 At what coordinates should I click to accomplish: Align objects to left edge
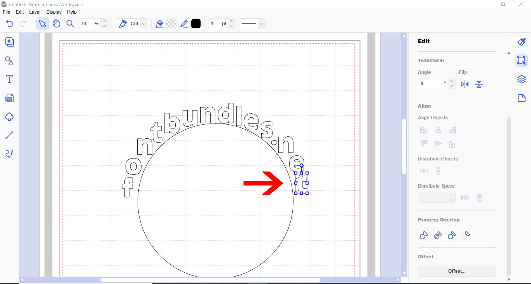(424, 130)
